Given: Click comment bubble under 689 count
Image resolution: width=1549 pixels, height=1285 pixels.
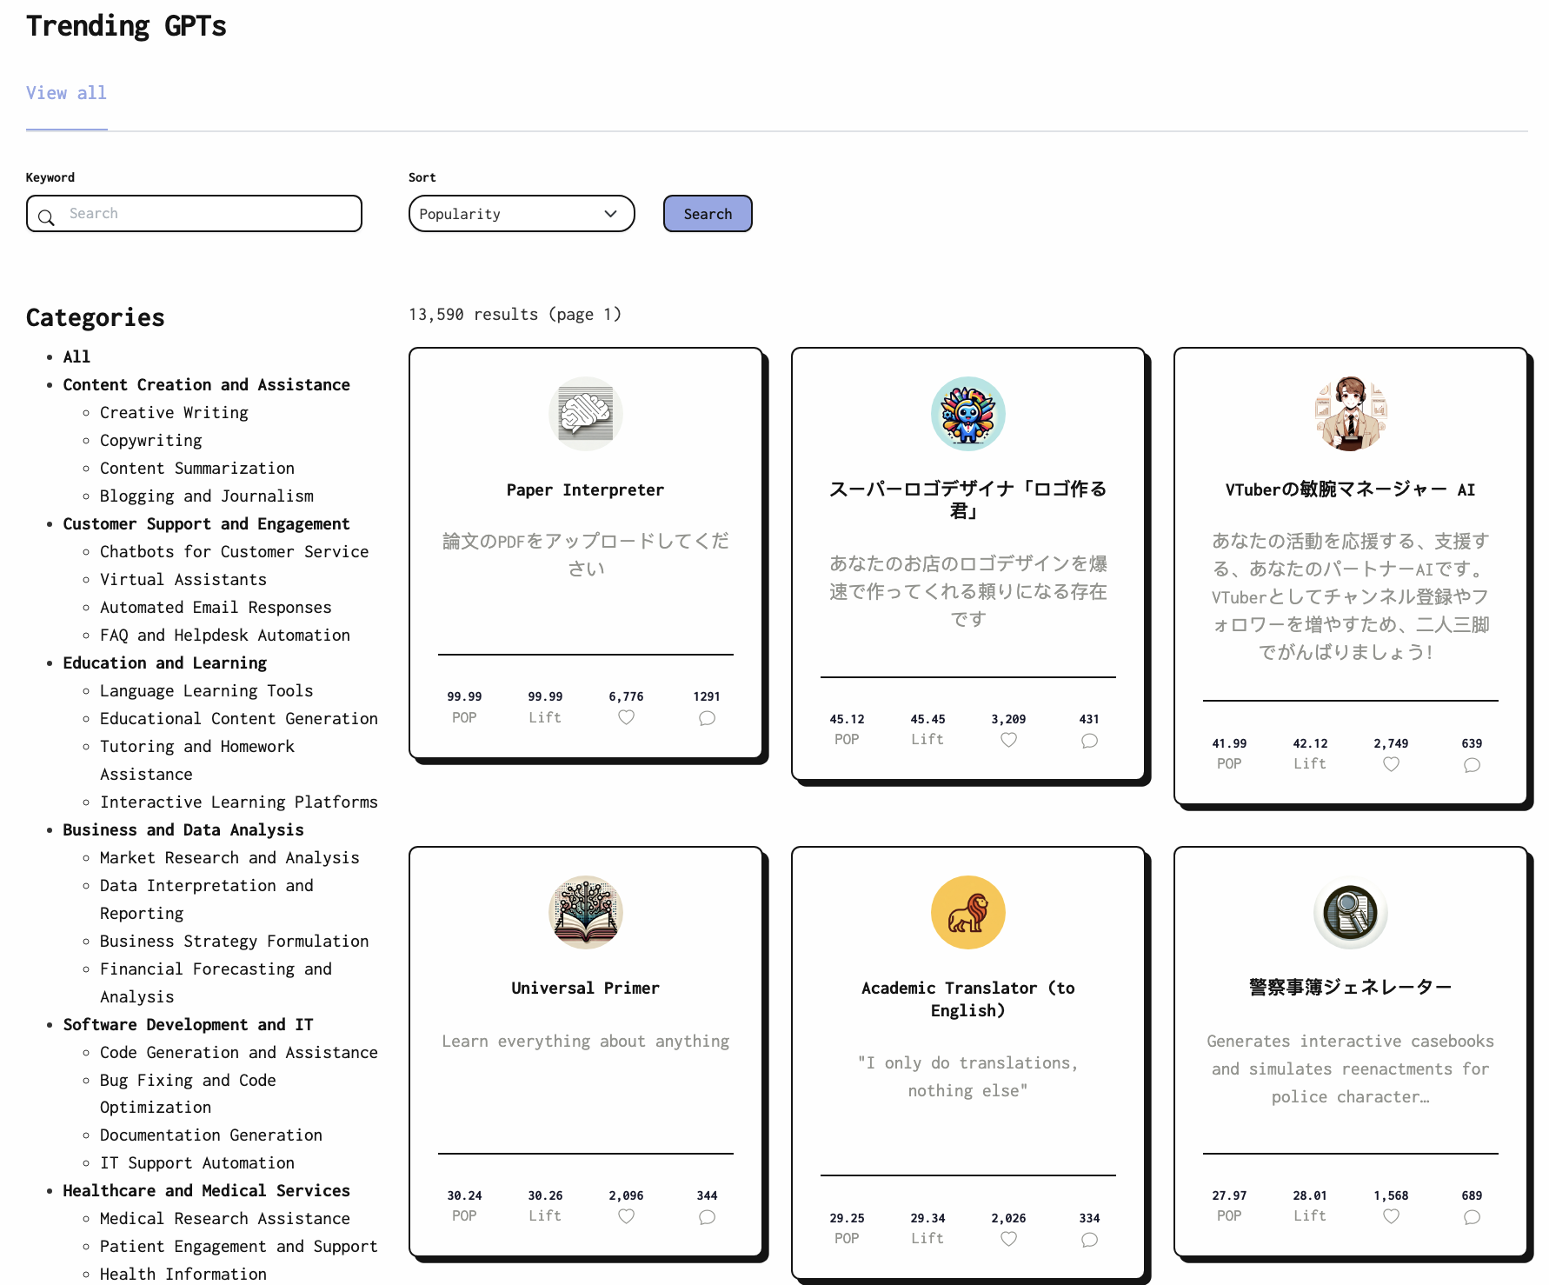Looking at the screenshot, I should click(x=1472, y=1217).
